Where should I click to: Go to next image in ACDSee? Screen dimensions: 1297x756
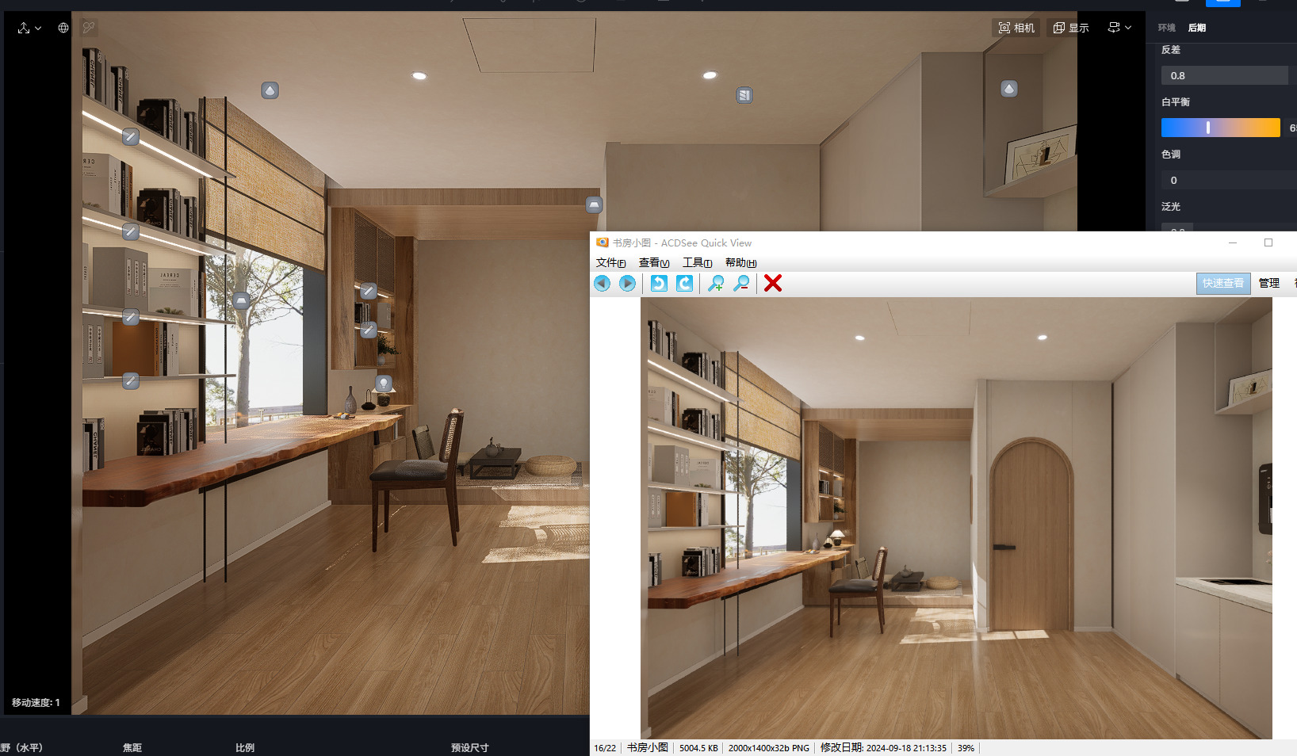point(627,283)
